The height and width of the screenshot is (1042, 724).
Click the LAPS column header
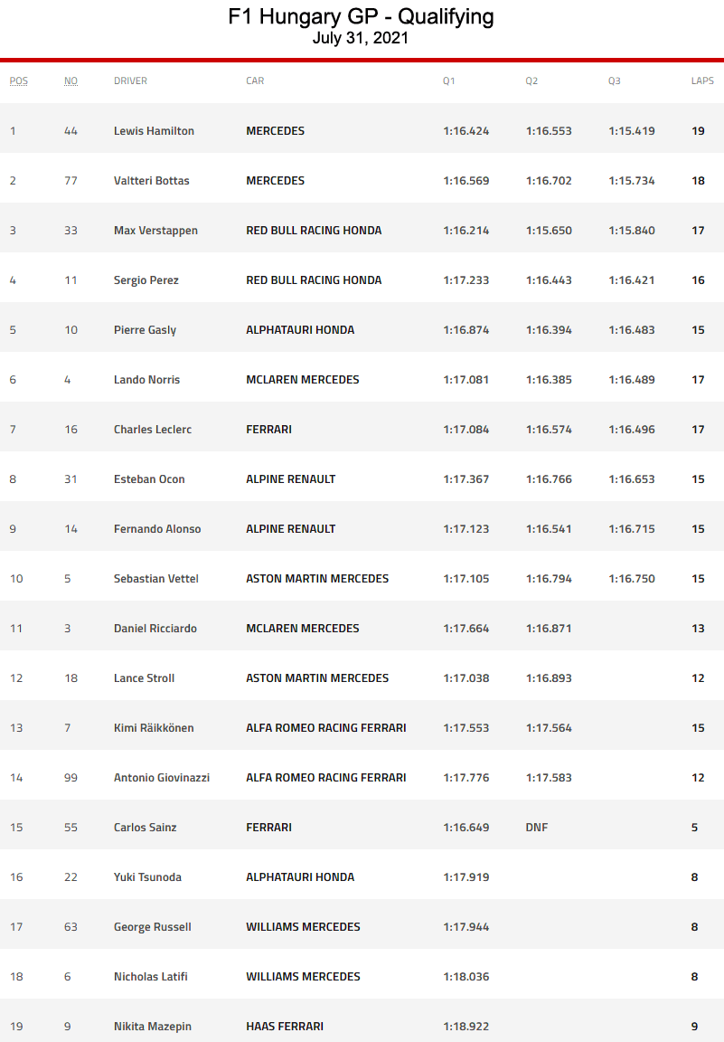(702, 81)
